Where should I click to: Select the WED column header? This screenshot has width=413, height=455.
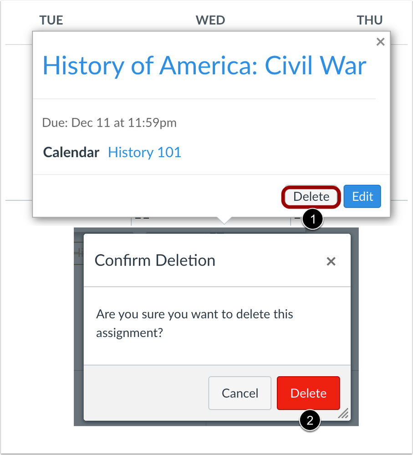(x=210, y=20)
